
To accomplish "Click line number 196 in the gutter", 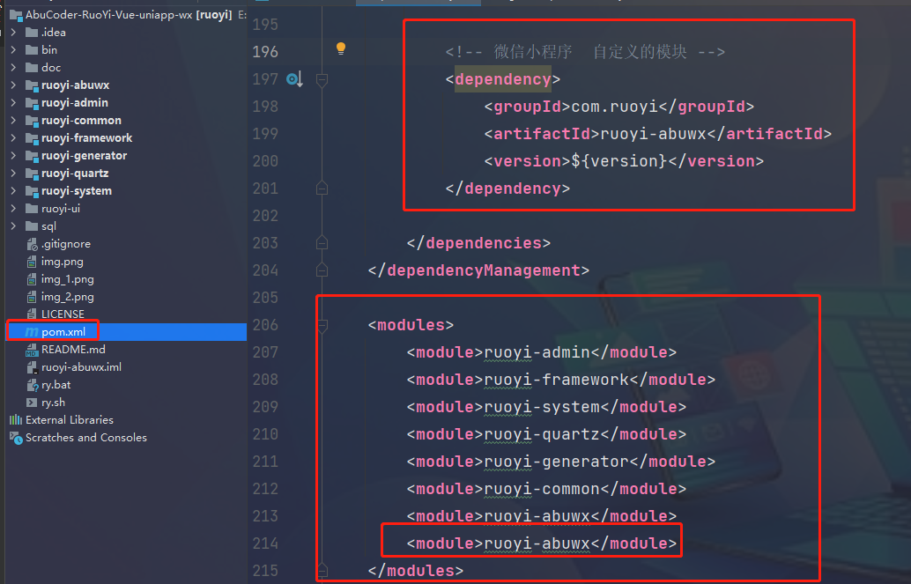I will (x=265, y=52).
